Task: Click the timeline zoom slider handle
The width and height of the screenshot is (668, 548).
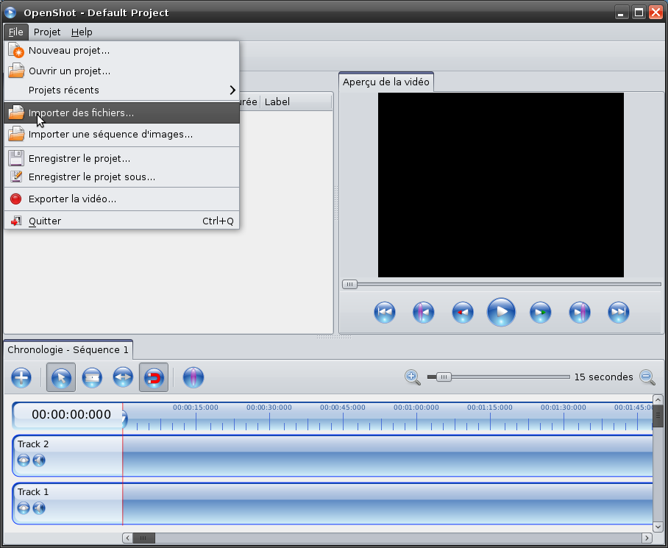Action: (443, 377)
